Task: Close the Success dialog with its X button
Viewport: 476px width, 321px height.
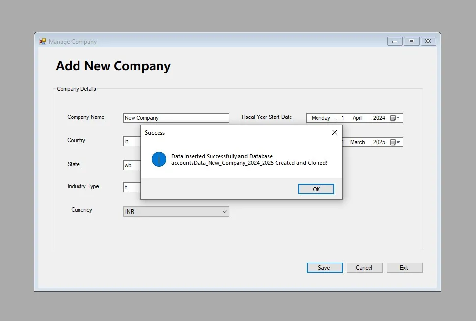Action: 334,132
